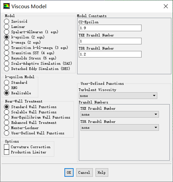The height and width of the screenshot is (182, 173).
Task: Click TDR Prandtl Number constant field
Action: pyautogui.click(x=110, y=54)
